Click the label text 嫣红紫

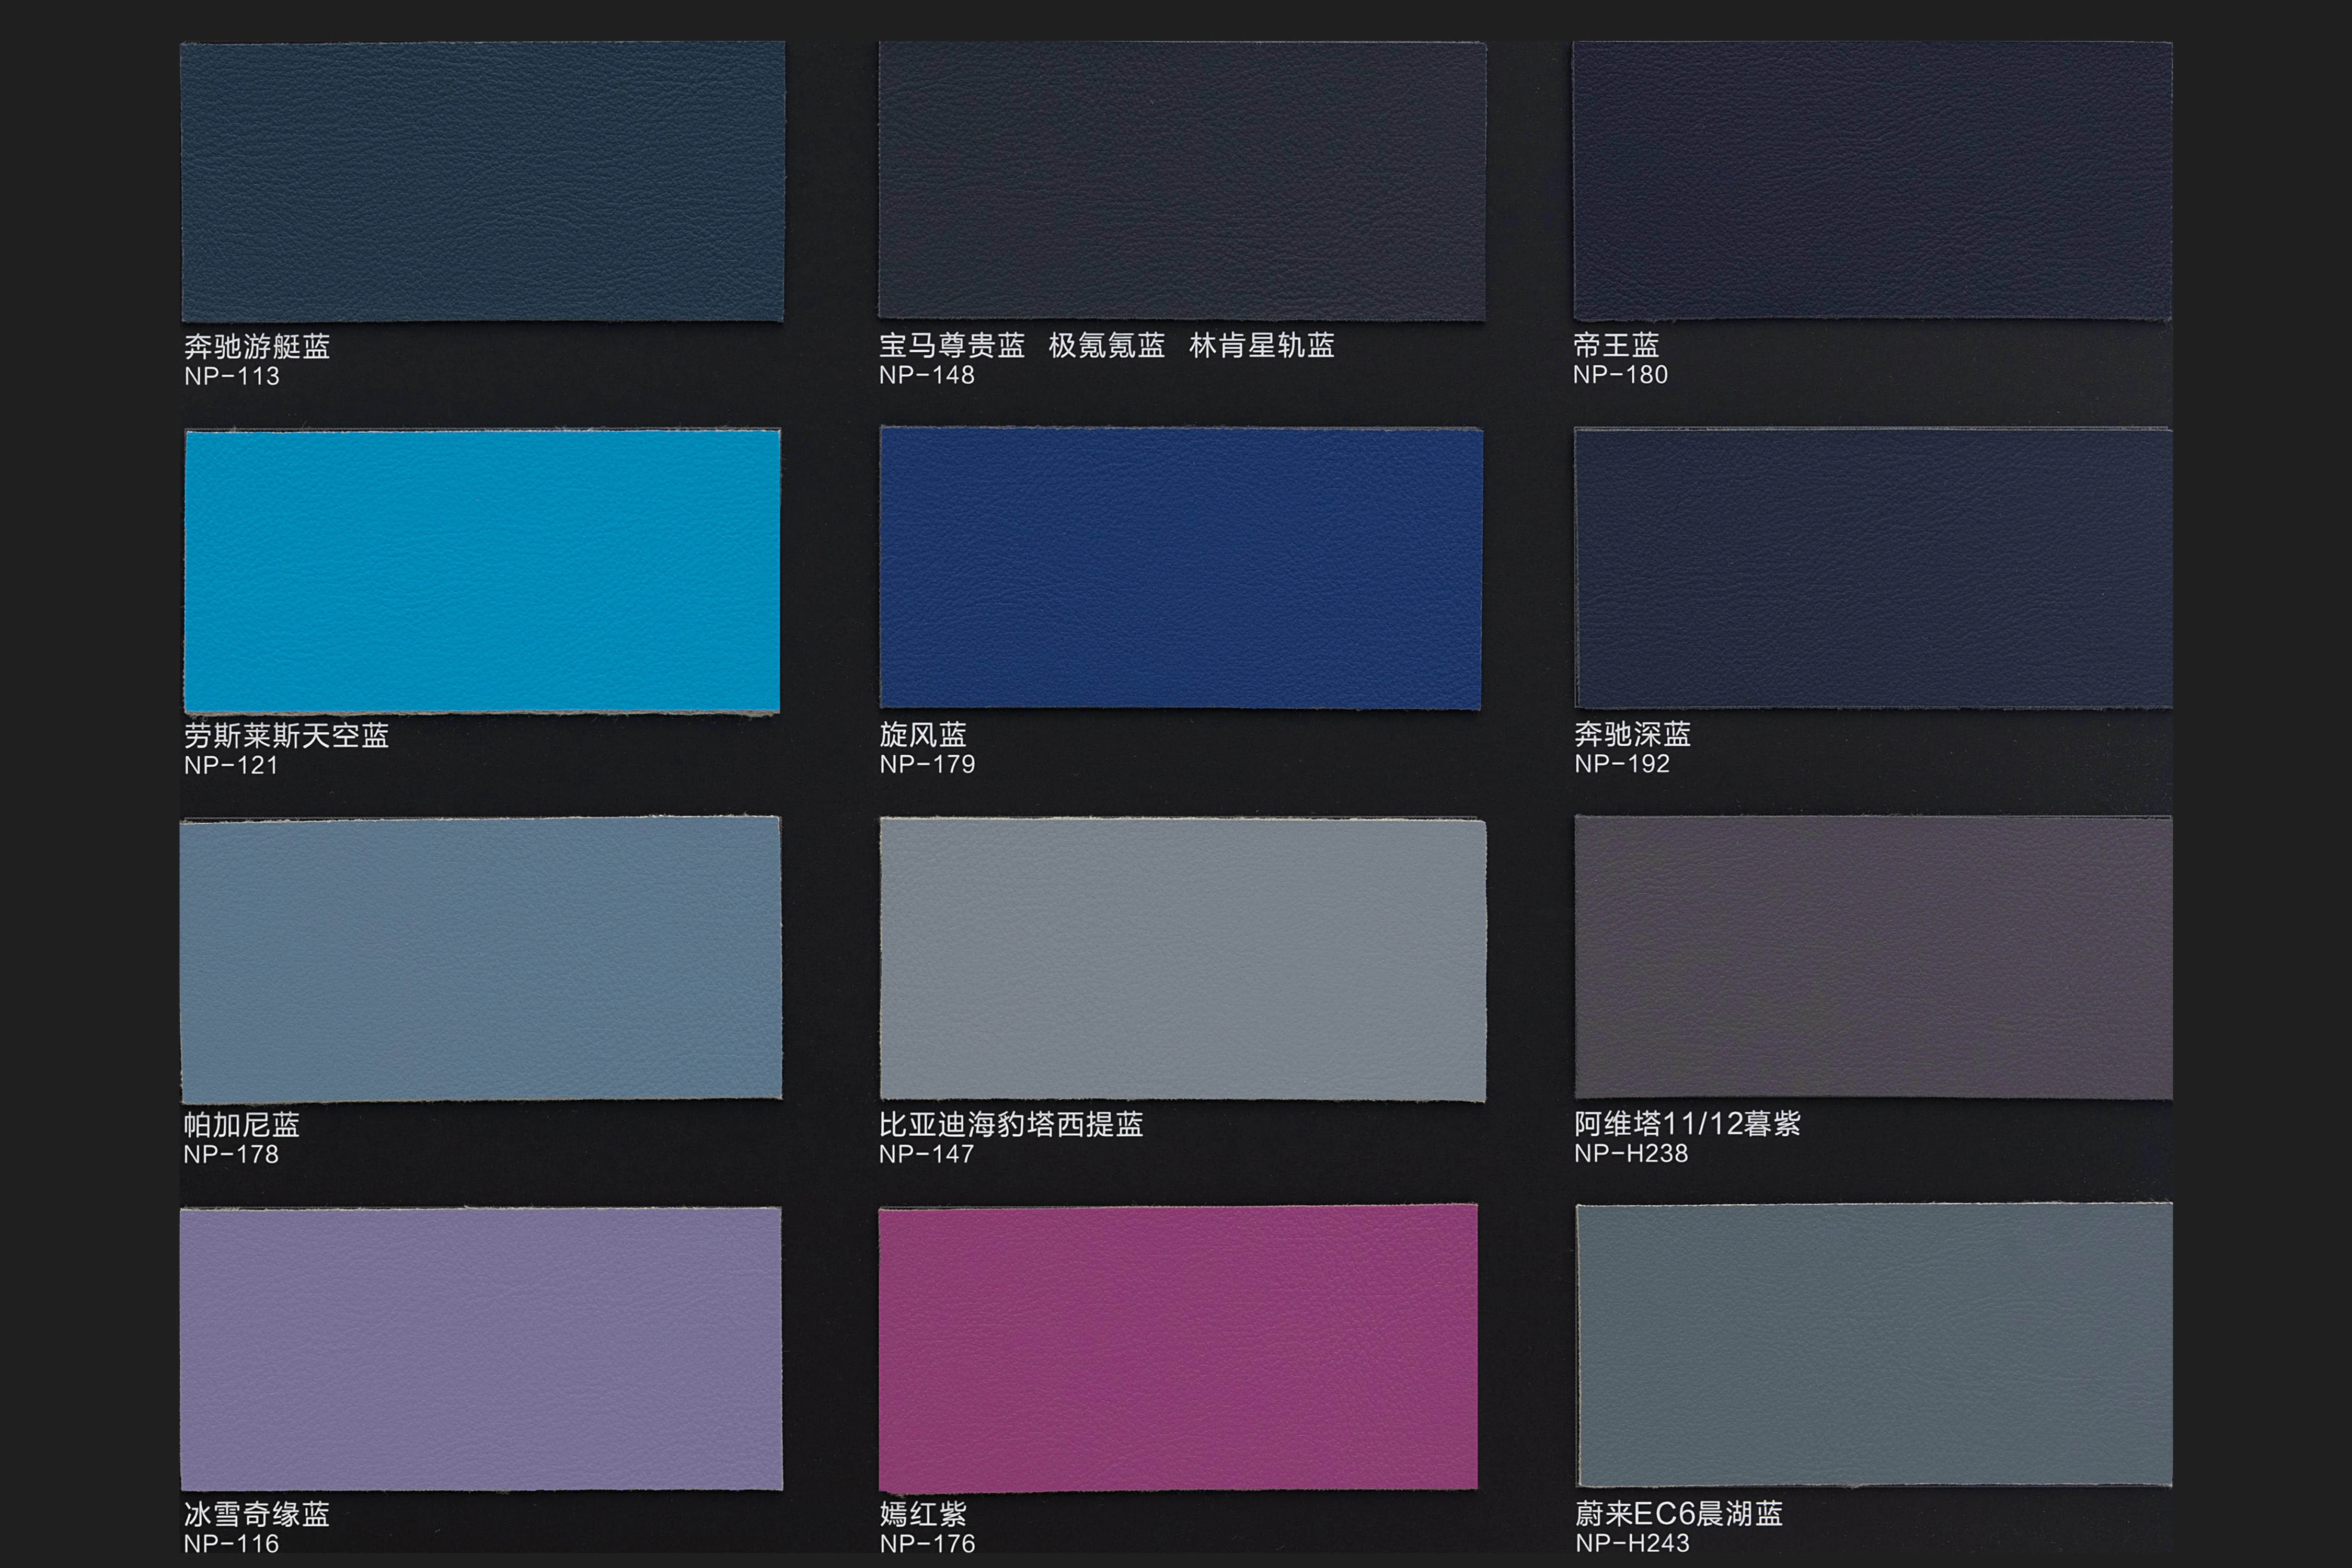click(923, 1514)
